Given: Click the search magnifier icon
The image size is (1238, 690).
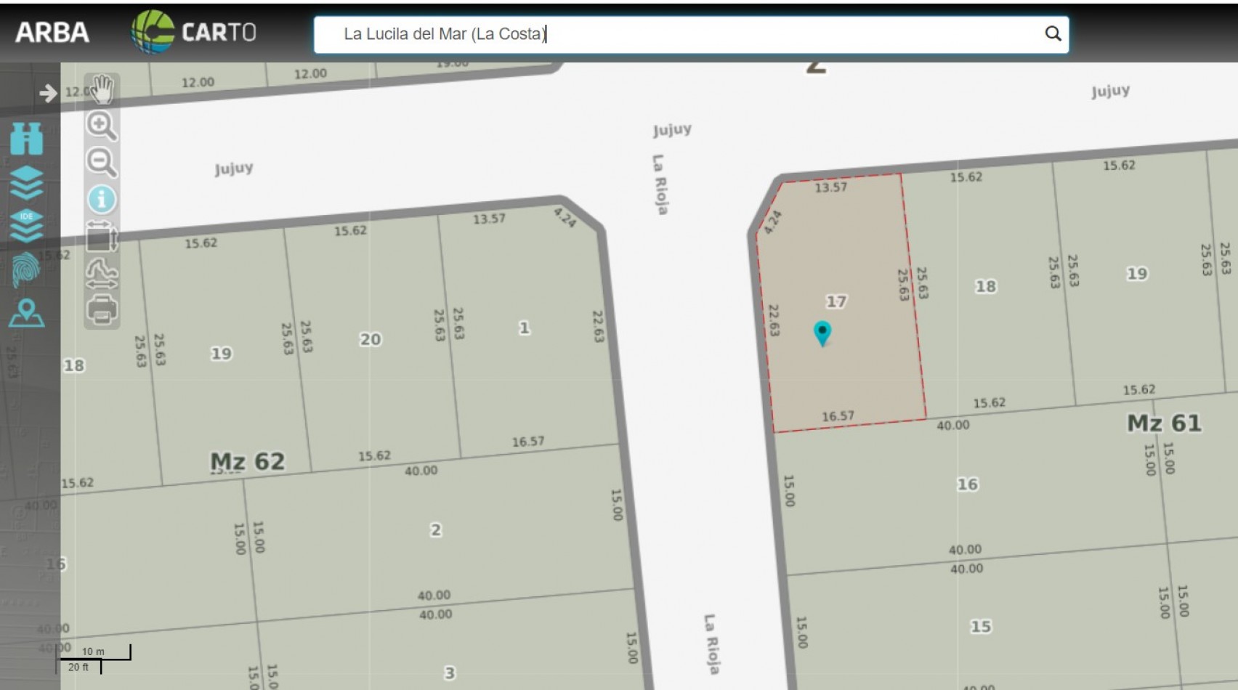Looking at the screenshot, I should point(1053,33).
